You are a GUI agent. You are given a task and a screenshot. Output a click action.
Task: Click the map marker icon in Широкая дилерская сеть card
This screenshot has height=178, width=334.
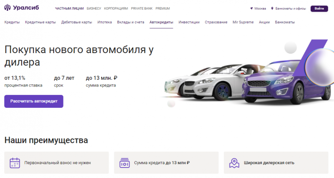pyautogui.click(x=234, y=163)
